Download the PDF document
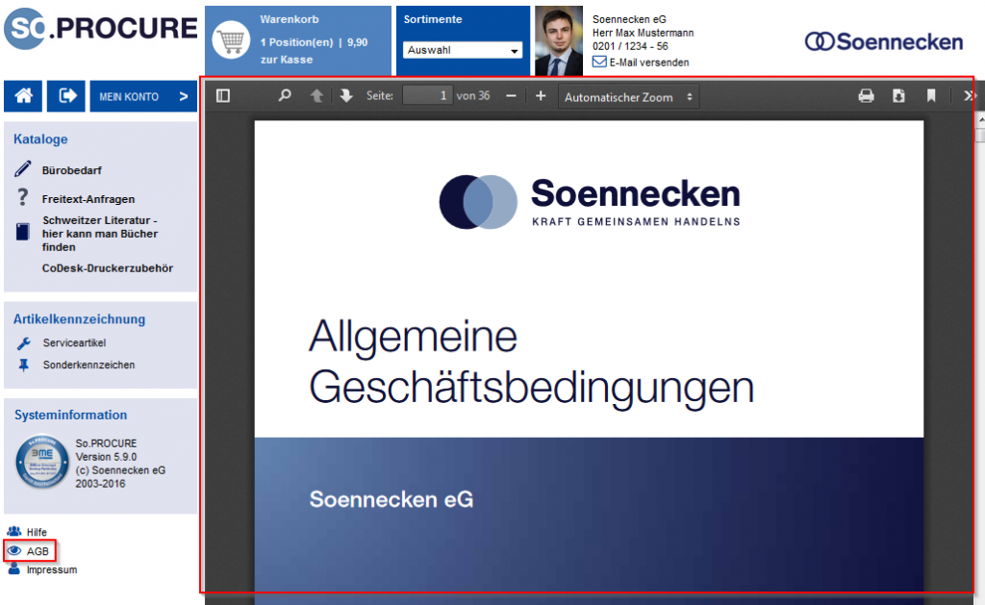 [x=899, y=95]
